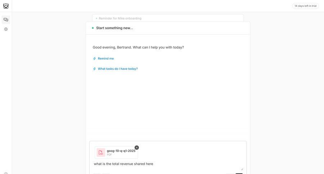This screenshot has height=174, width=324.
Task: Click the message box resize handle
Action: point(242,169)
